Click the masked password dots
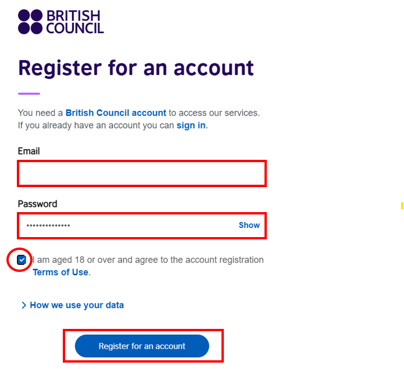Screen dimensions: 404x369 (48, 225)
